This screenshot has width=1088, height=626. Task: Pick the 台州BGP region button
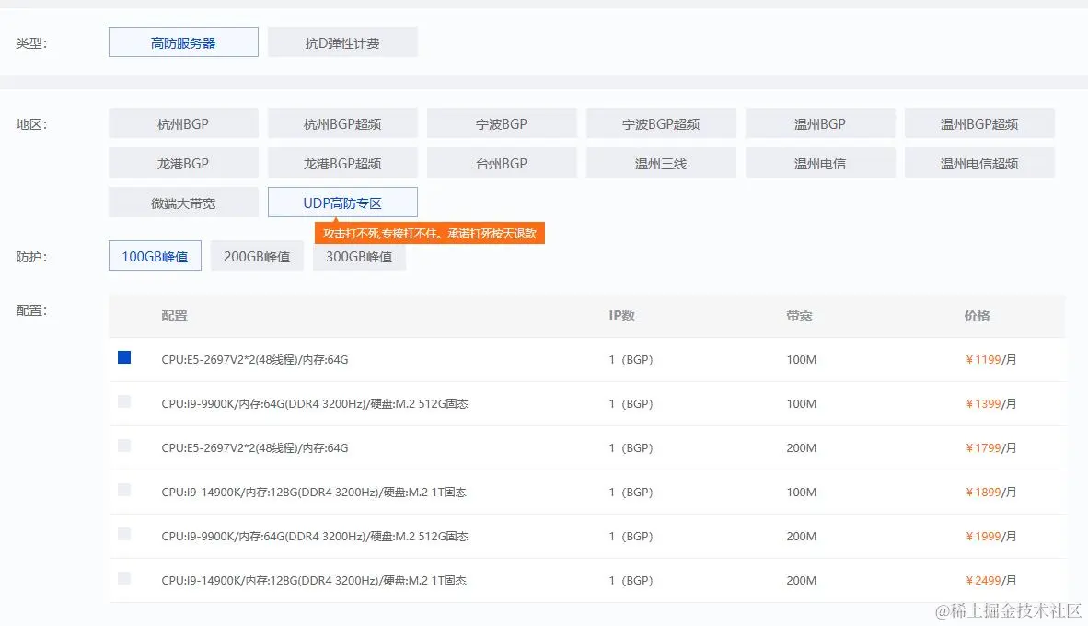(x=502, y=163)
